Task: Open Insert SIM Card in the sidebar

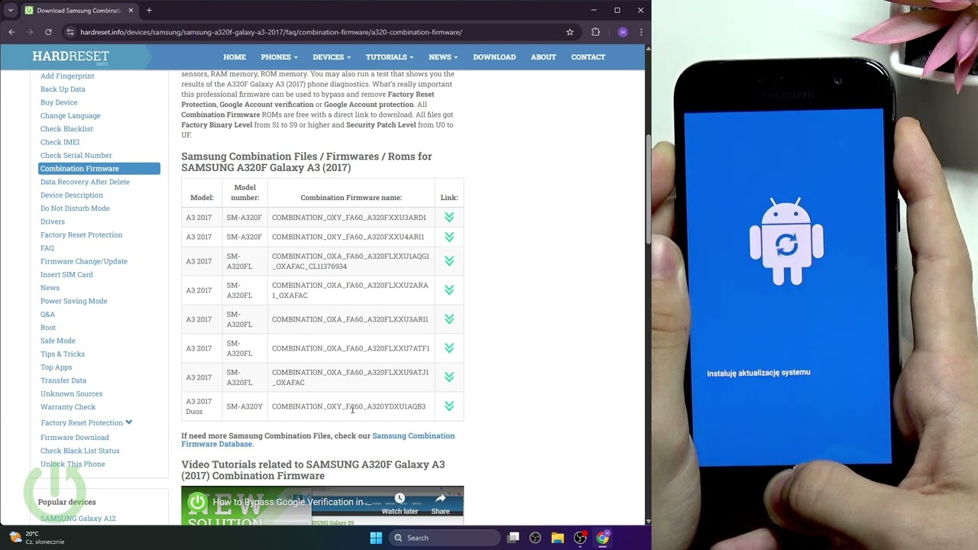Action: click(66, 275)
